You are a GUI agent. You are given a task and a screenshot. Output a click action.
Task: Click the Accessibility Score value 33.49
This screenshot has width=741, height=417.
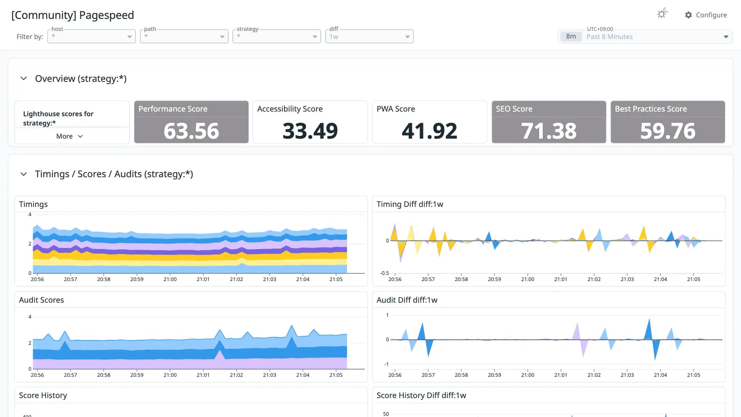pos(310,131)
